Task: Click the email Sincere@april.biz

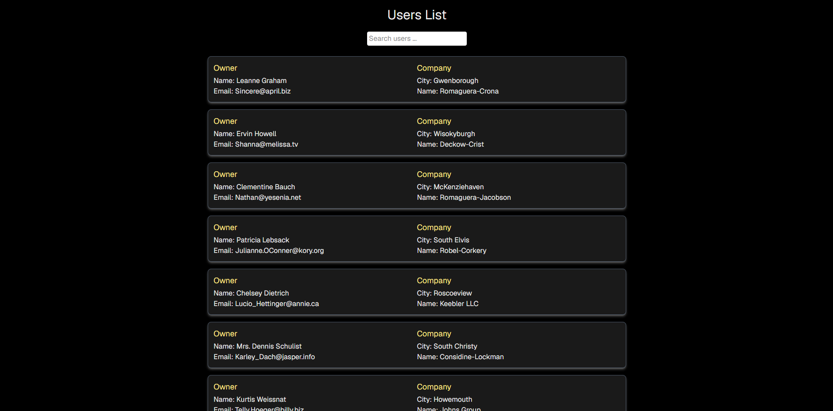Action: pyautogui.click(x=263, y=91)
